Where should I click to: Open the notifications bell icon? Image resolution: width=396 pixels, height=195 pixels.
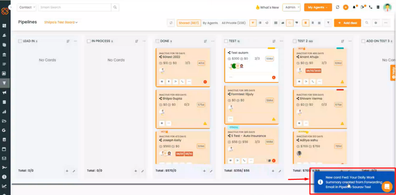coord(354,7)
